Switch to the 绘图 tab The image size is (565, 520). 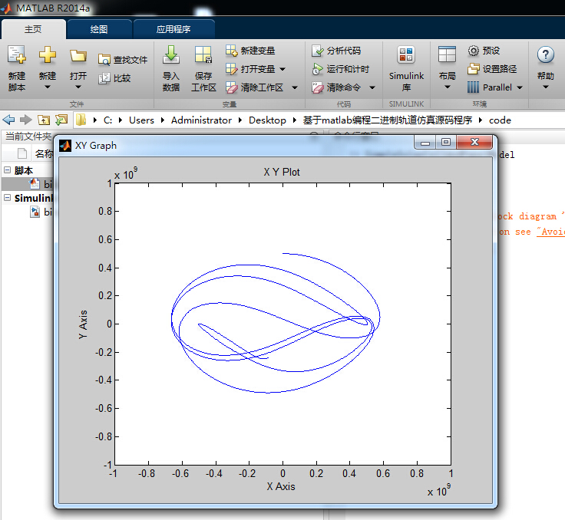pyautogui.click(x=99, y=29)
